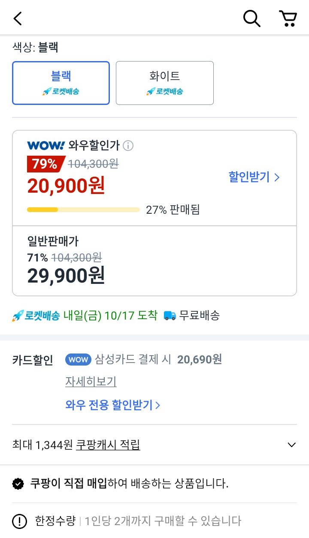Click the WOW badge beside 삼성카드 결제 시
The height and width of the screenshot is (538, 309).
pyautogui.click(x=77, y=360)
